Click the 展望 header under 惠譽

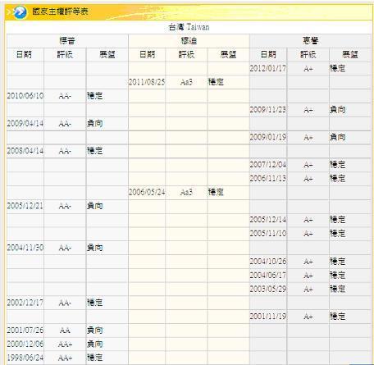click(350, 54)
